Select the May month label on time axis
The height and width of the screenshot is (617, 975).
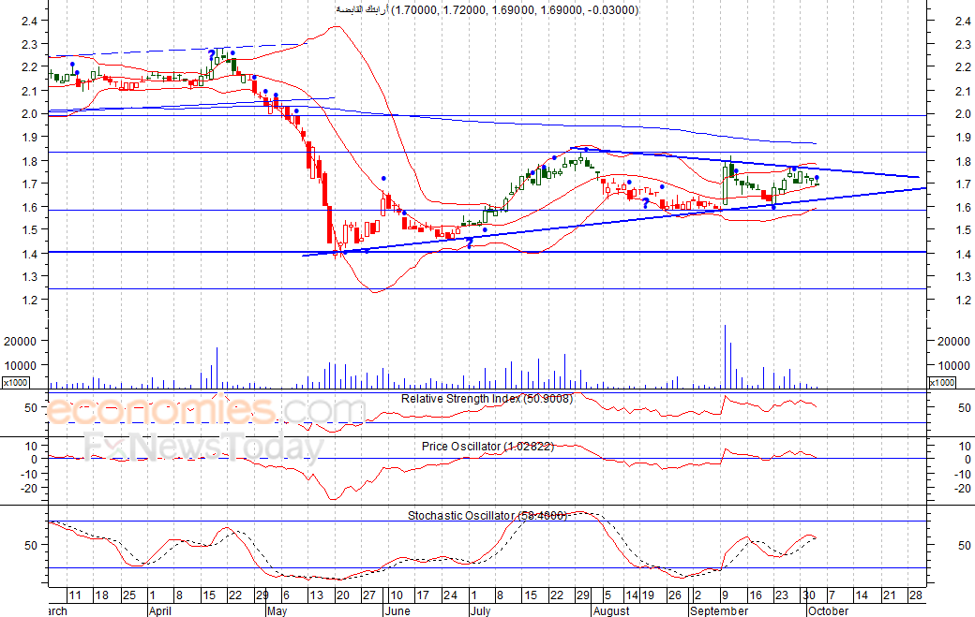(277, 610)
